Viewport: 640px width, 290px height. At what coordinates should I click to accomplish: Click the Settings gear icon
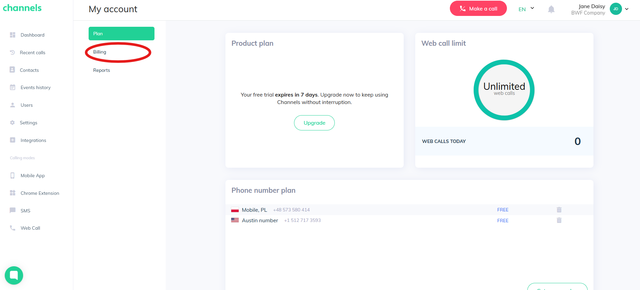tap(13, 123)
